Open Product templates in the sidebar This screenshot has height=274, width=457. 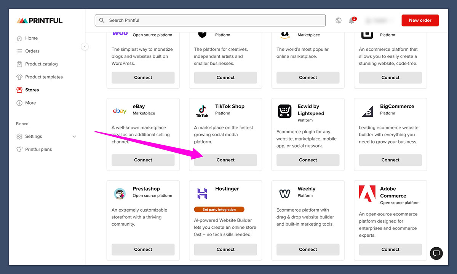coord(44,77)
